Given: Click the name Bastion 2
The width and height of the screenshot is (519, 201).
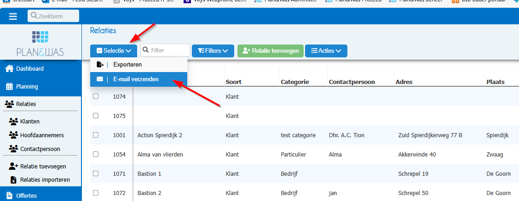Looking at the screenshot, I should [x=149, y=193].
